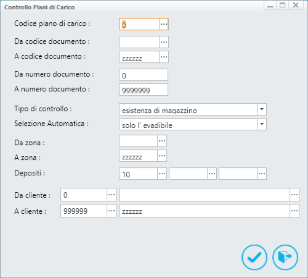Focus the A numero documento field

point(144,90)
